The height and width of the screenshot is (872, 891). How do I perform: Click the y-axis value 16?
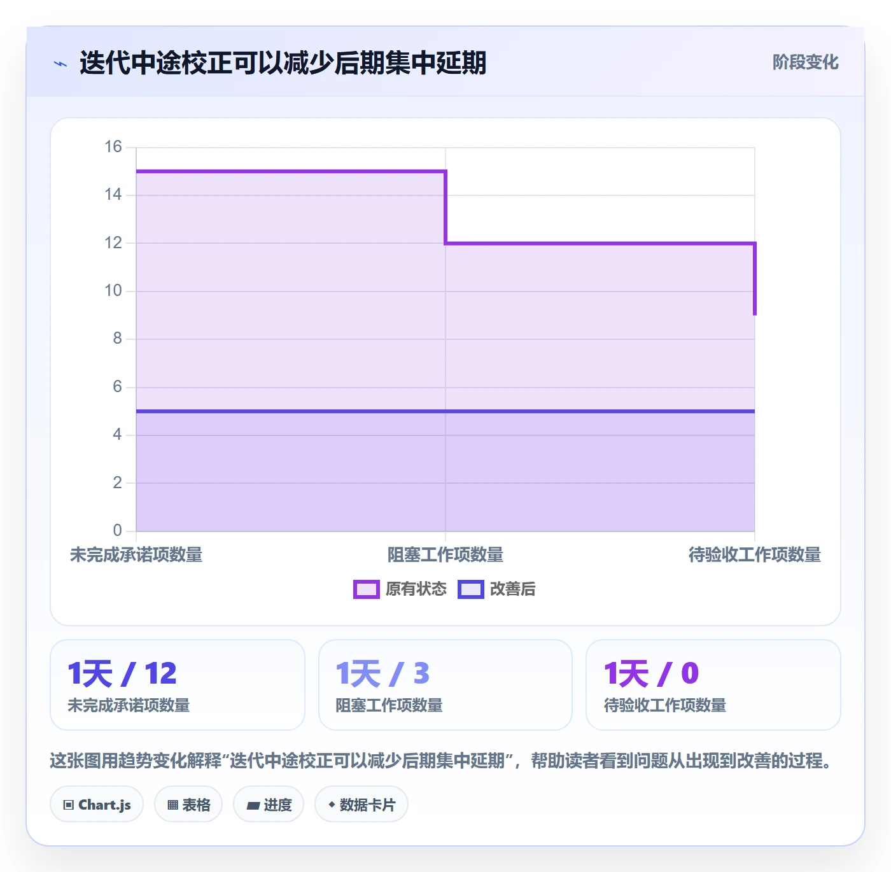[x=113, y=147]
